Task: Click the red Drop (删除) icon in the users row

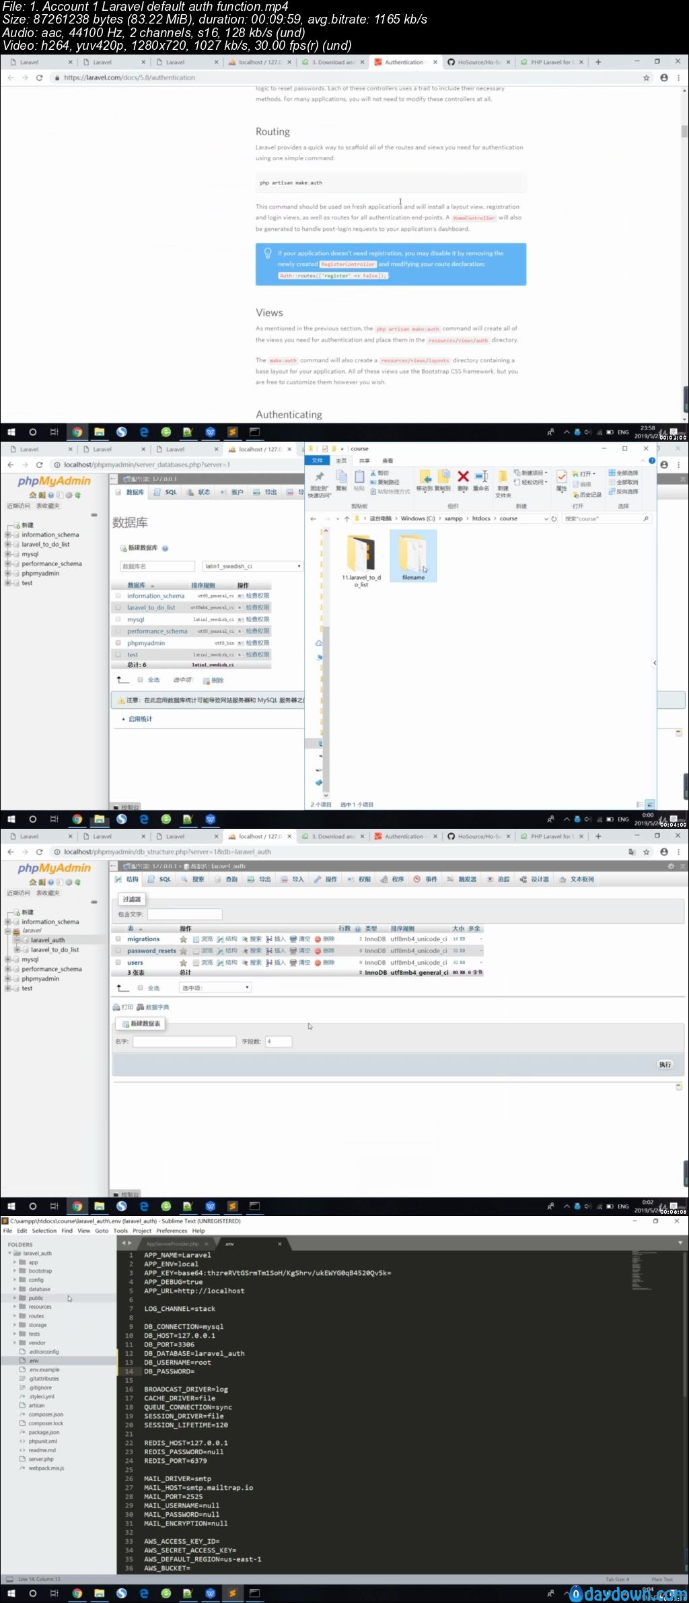Action: tap(318, 963)
